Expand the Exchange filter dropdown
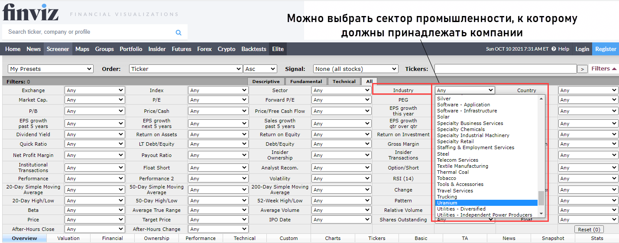619x243 pixels. pos(94,90)
